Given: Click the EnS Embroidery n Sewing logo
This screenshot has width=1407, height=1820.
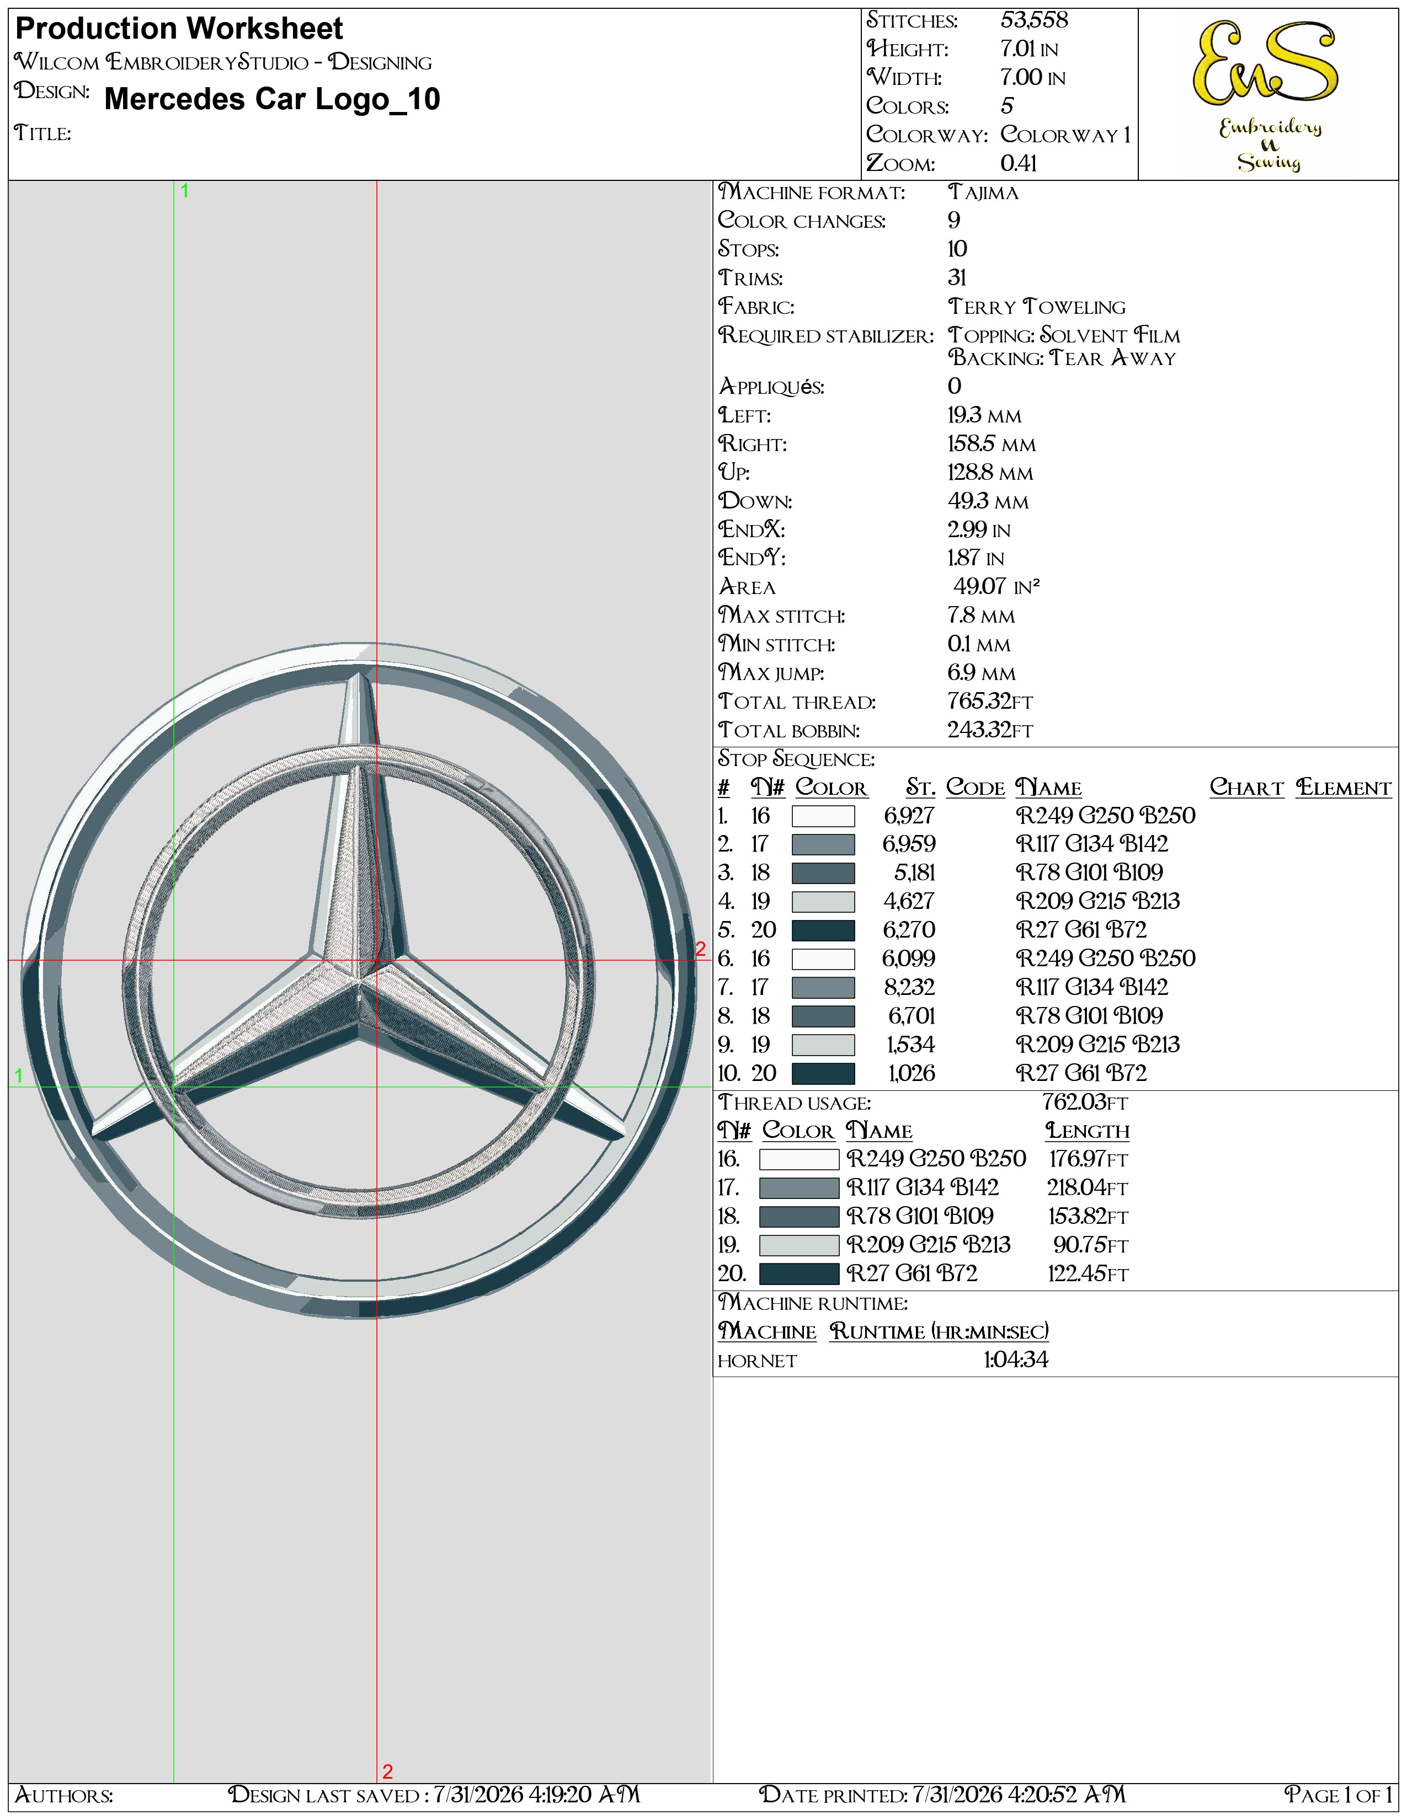Looking at the screenshot, I should click(x=1267, y=96).
